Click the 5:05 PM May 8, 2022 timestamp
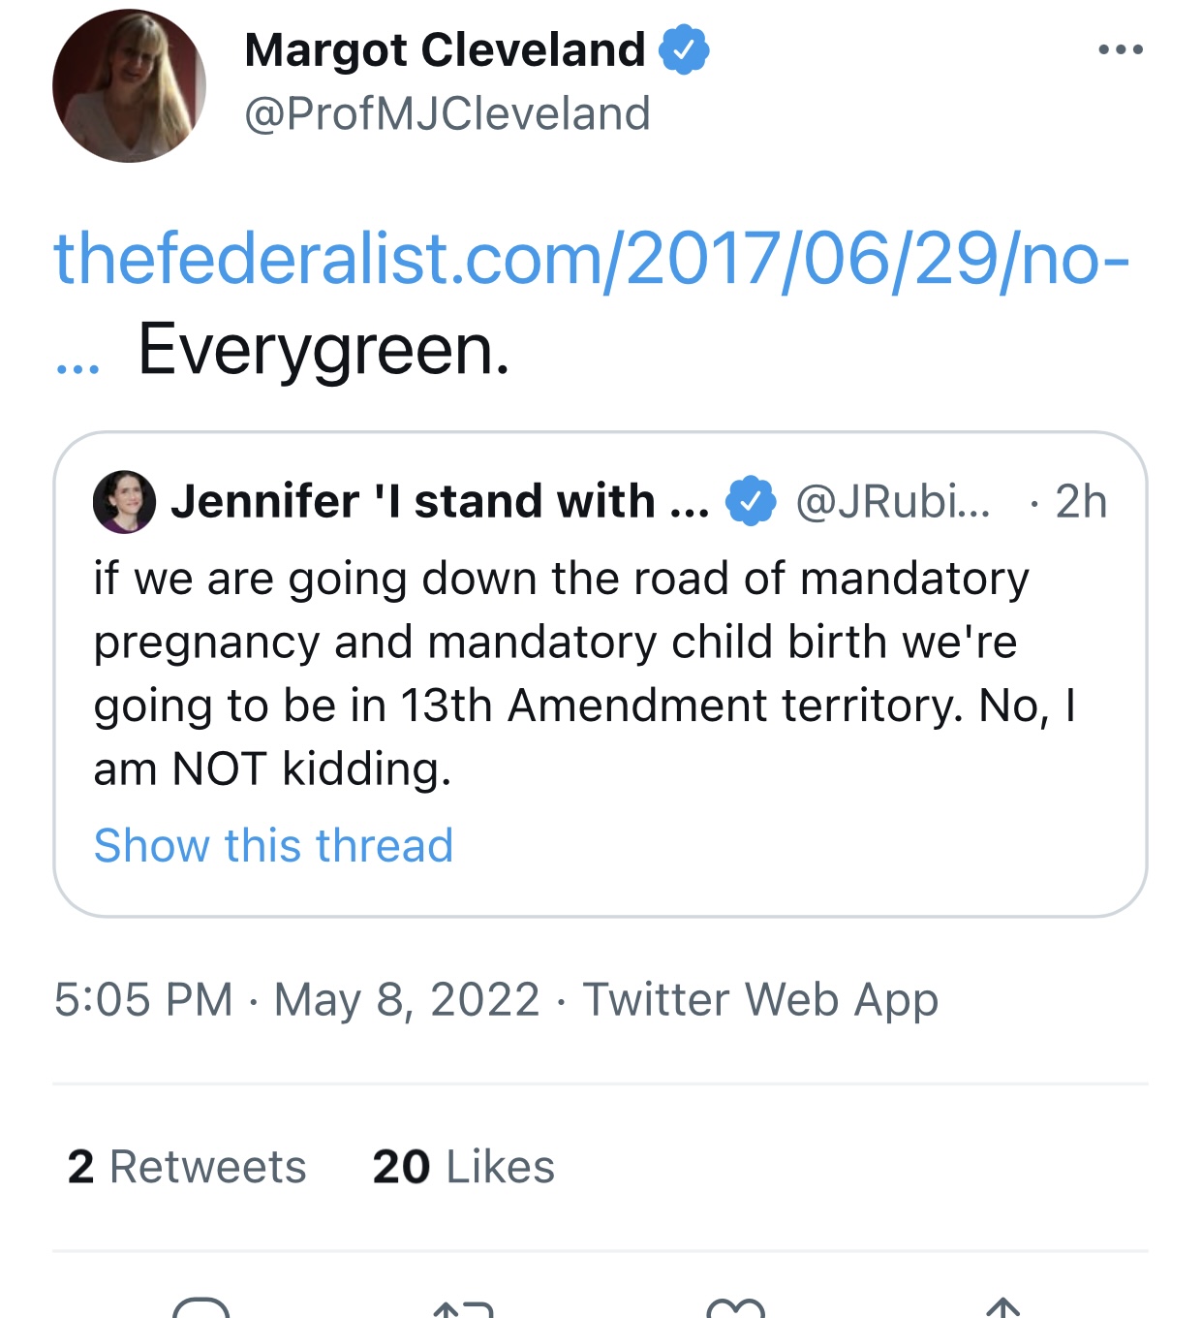This screenshot has width=1202, height=1318. (x=296, y=999)
